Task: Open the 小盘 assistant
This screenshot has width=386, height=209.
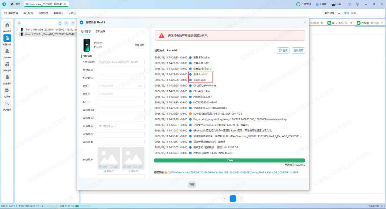Action: (337, 4)
